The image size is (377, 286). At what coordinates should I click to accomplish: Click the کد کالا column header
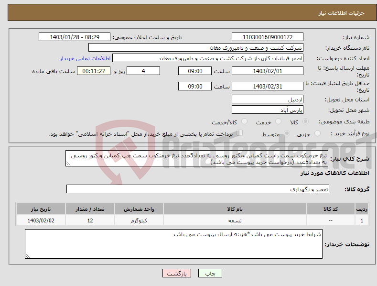point(331,209)
